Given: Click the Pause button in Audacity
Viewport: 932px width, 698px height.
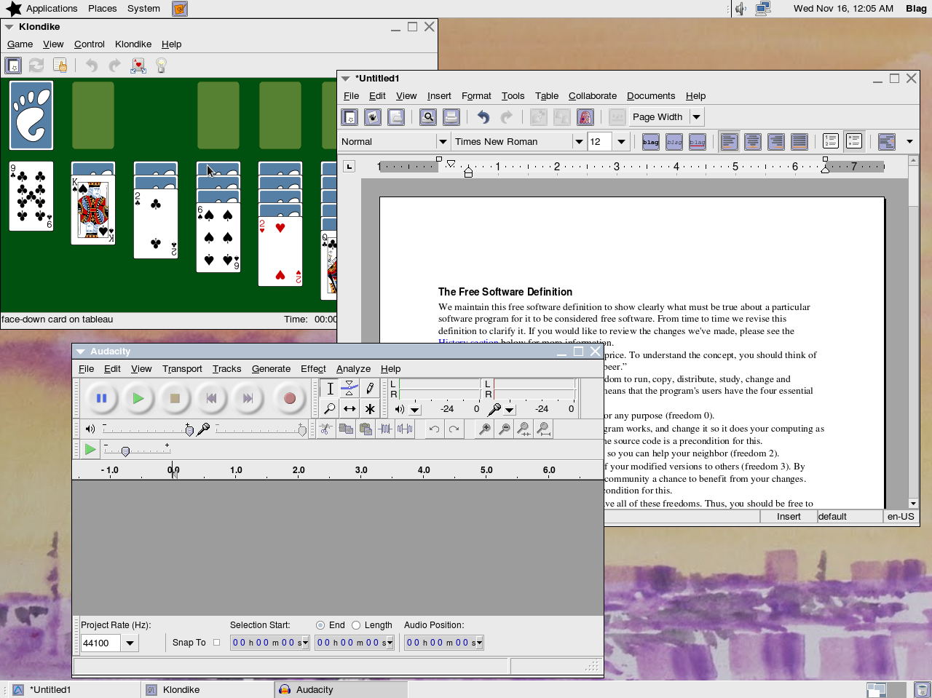Looking at the screenshot, I should (101, 398).
